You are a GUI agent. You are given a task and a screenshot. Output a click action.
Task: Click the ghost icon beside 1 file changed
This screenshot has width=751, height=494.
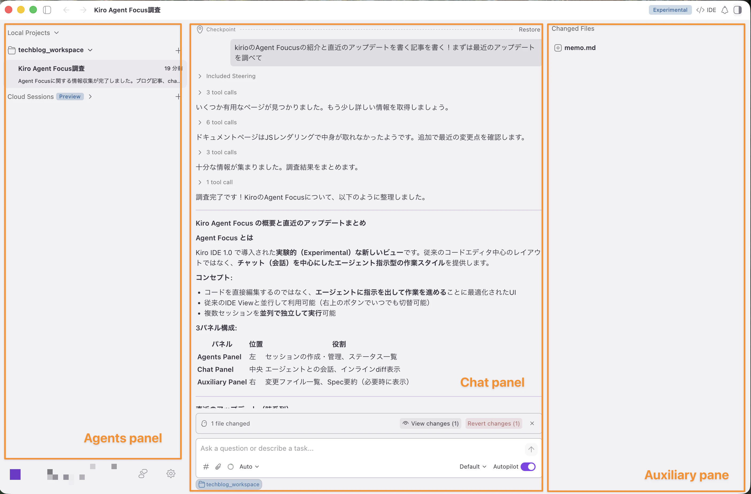tap(204, 424)
